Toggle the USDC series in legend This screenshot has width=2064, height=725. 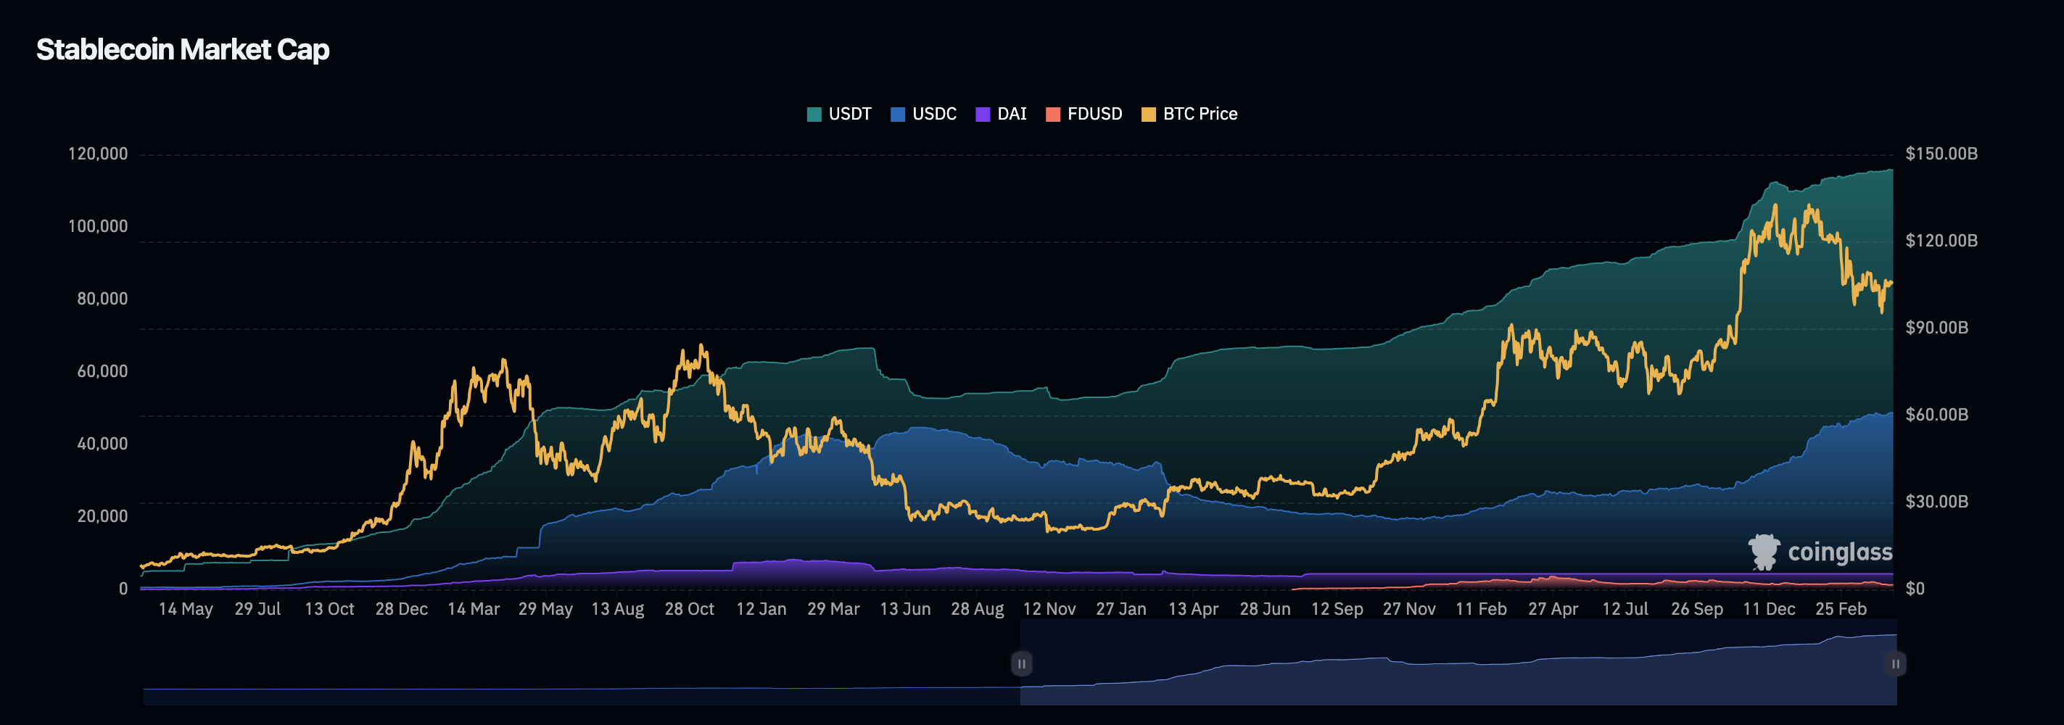coord(923,114)
